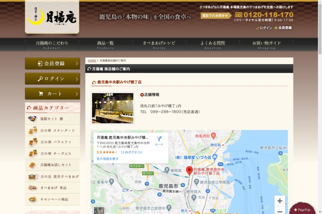Open 月の光 真空さつまあげ category icon

[32, 176]
